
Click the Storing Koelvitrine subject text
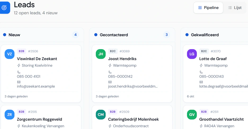pos(37,66)
